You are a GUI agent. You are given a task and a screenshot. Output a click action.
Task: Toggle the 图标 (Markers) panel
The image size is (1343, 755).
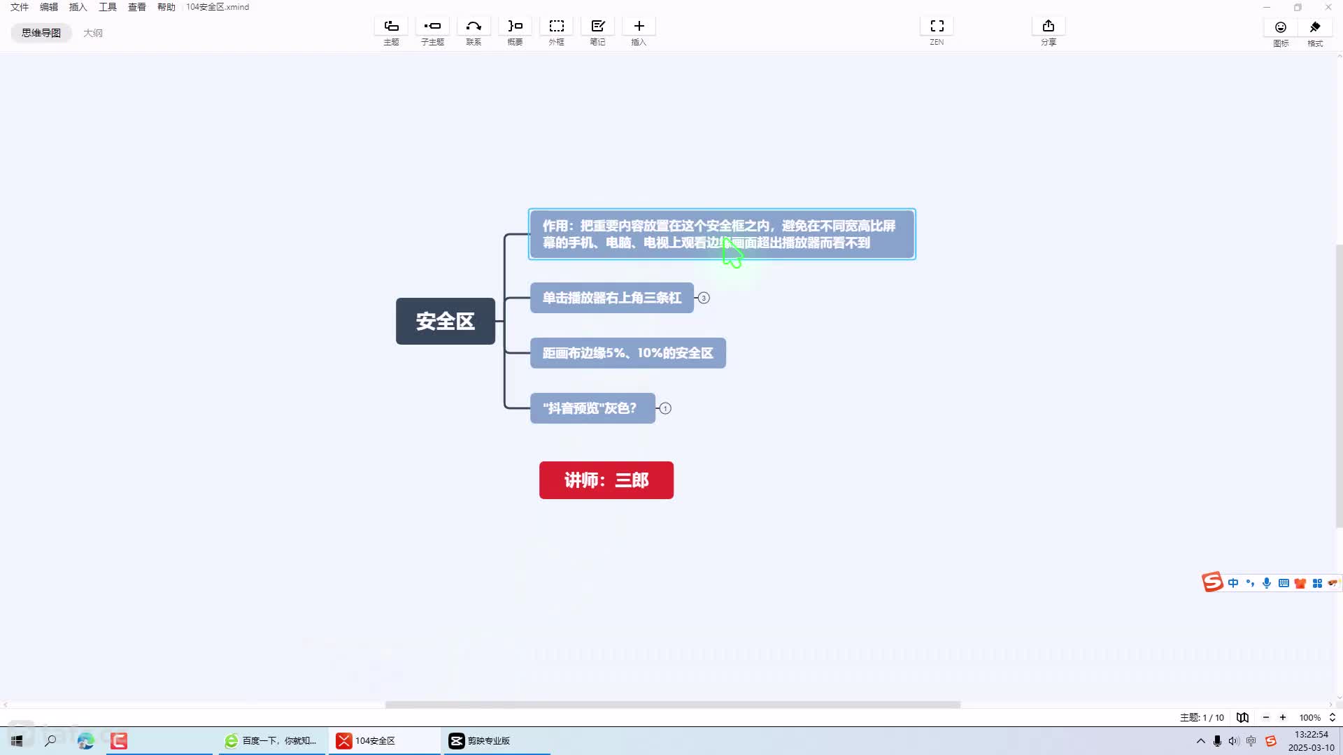point(1280,28)
